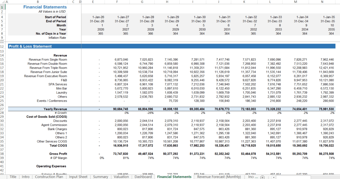
Task: Click the Mini Bar label cell
Action: tap(61, 88)
